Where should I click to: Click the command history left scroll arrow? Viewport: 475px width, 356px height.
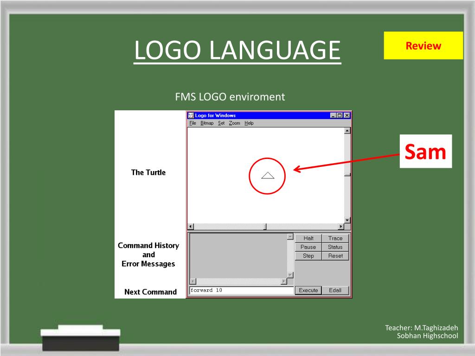click(x=193, y=281)
